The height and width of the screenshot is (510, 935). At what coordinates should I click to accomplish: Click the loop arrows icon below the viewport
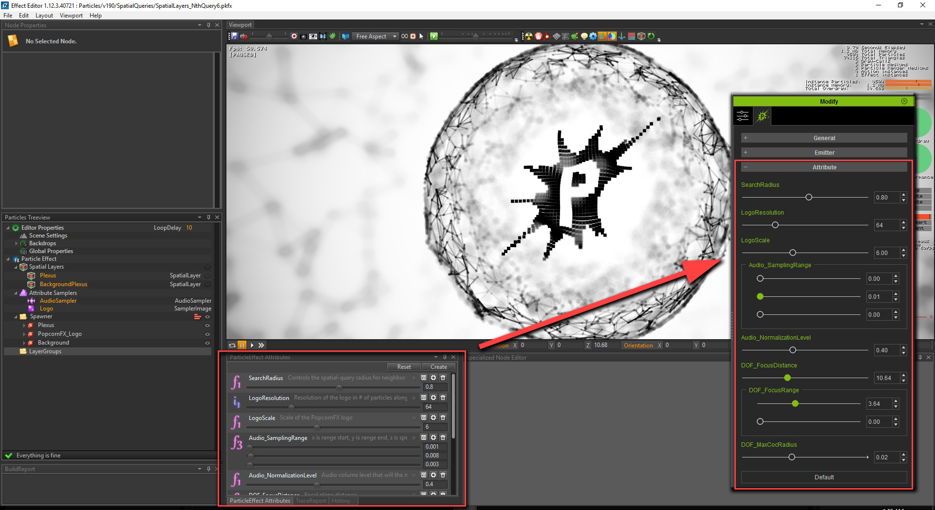[x=232, y=345]
